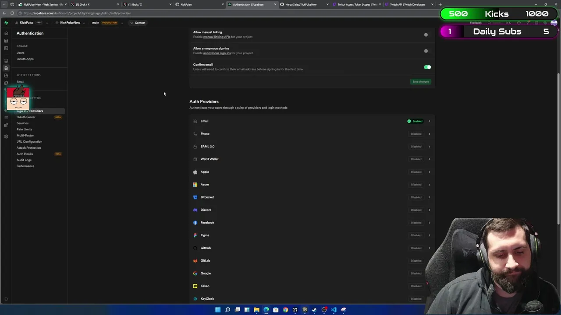Enable the Allow manual linking toggle
Image resolution: width=561 pixels, height=315 pixels.
(x=427, y=35)
